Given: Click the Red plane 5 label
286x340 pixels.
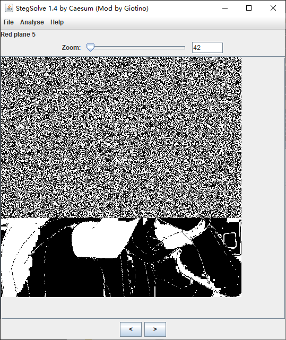Looking at the screenshot, I should 18,34.
